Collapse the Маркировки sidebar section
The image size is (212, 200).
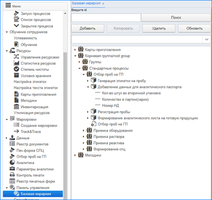click(x=7, y=119)
